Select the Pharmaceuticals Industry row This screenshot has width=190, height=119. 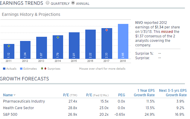(x=94, y=101)
